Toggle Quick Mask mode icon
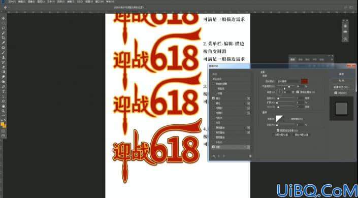 point(4,131)
